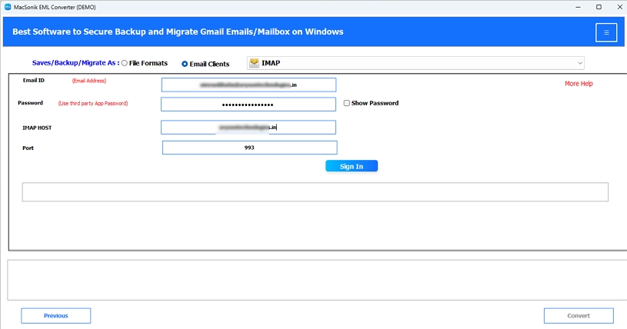Click the empty status box below Sign In
The width and height of the screenshot is (627, 329).
point(315,192)
